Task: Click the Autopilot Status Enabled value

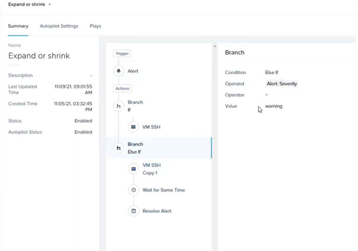Action: click(x=83, y=132)
